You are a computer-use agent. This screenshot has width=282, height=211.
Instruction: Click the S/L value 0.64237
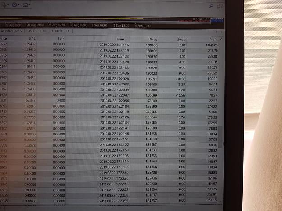point(30,112)
